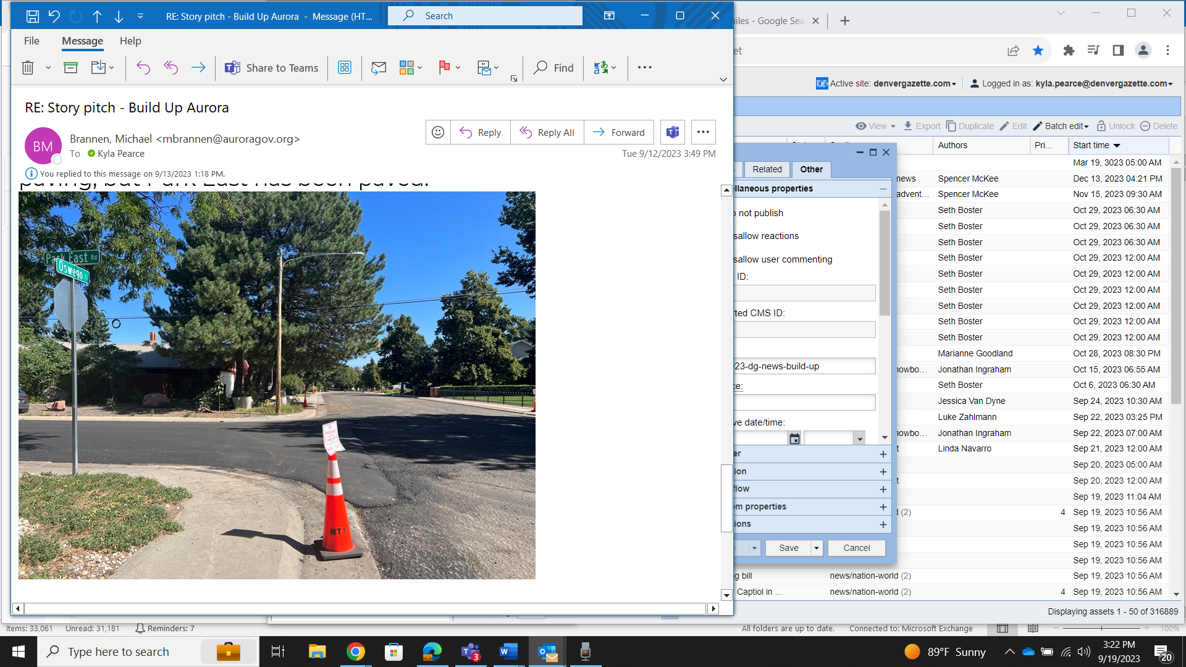This screenshot has height=667, width=1186.
Task: Click the Outlook Search box
Action: pos(485,16)
